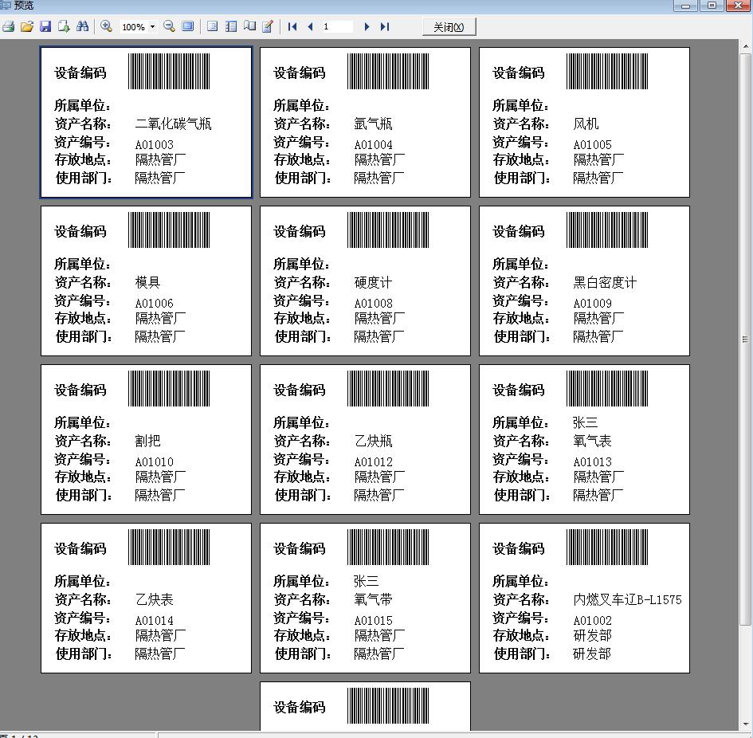Image resolution: width=753 pixels, height=738 pixels.
Task: Select the label for asset A01009
Action: click(584, 281)
